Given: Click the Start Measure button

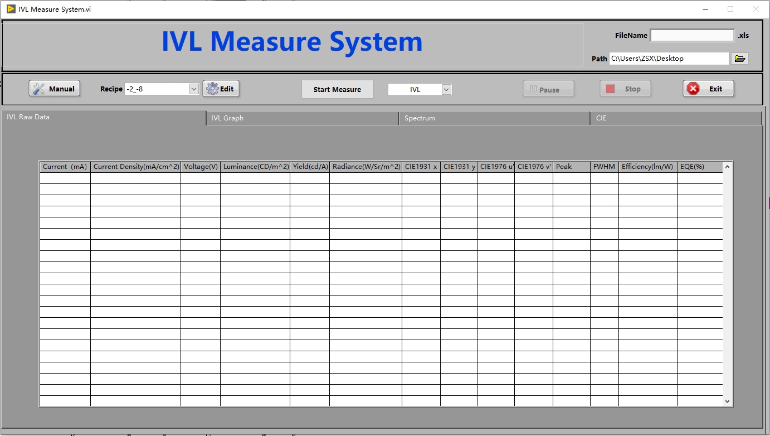Looking at the screenshot, I should [x=337, y=89].
